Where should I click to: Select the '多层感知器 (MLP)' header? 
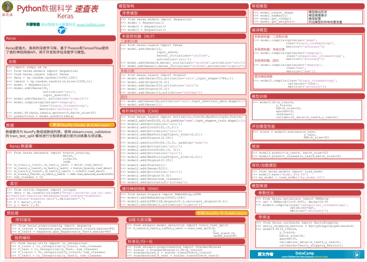coord(183,36)
